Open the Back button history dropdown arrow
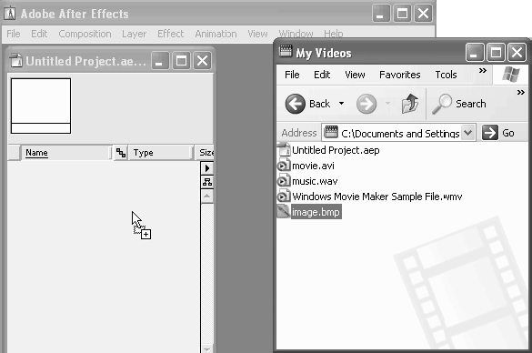The width and height of the screenshot is (532, 353). pos(341,103)
